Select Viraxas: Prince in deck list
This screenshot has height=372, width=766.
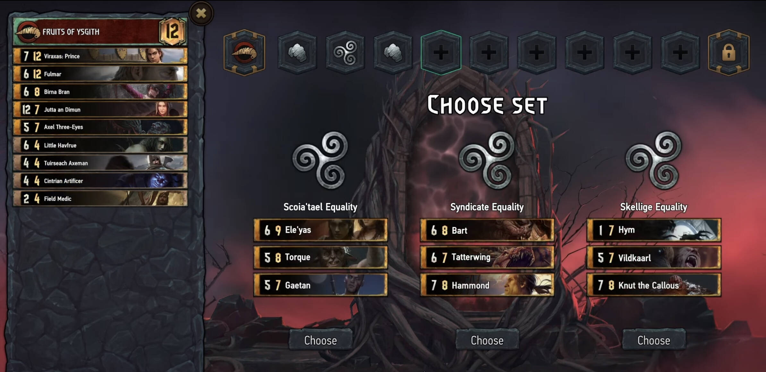point(100,56)
